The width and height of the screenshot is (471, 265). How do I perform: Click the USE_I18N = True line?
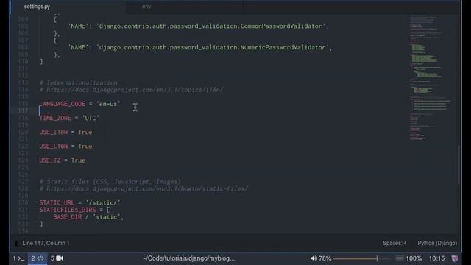[x=65, y=132]
